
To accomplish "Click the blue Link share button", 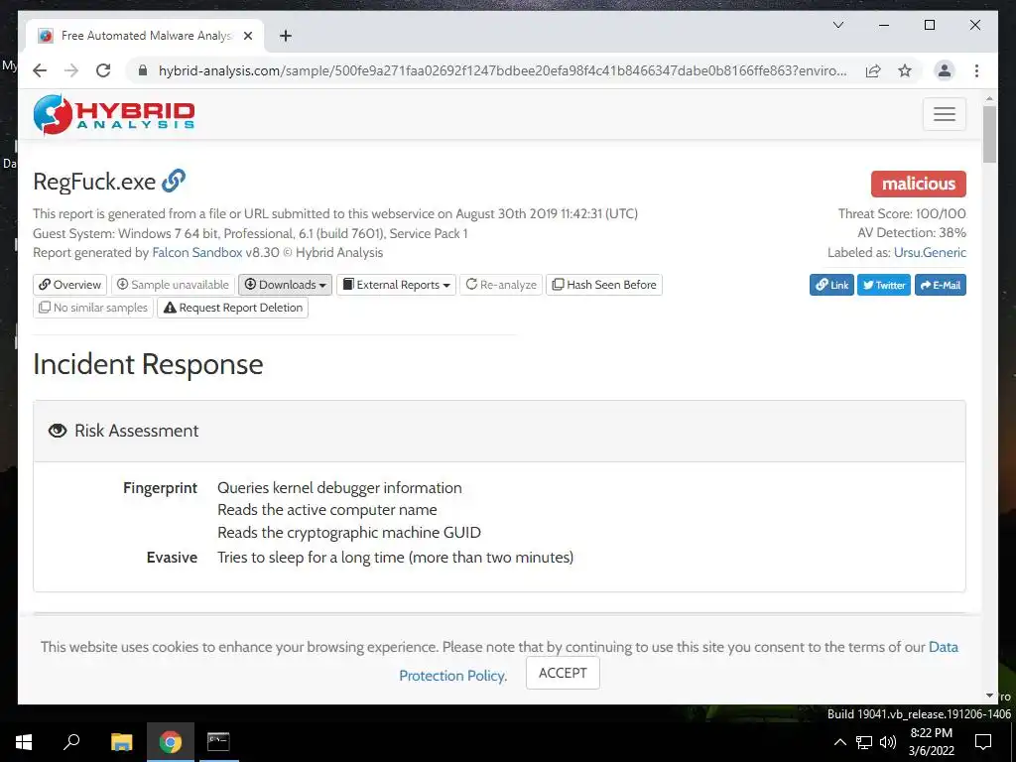I will [x=831, y=285].
